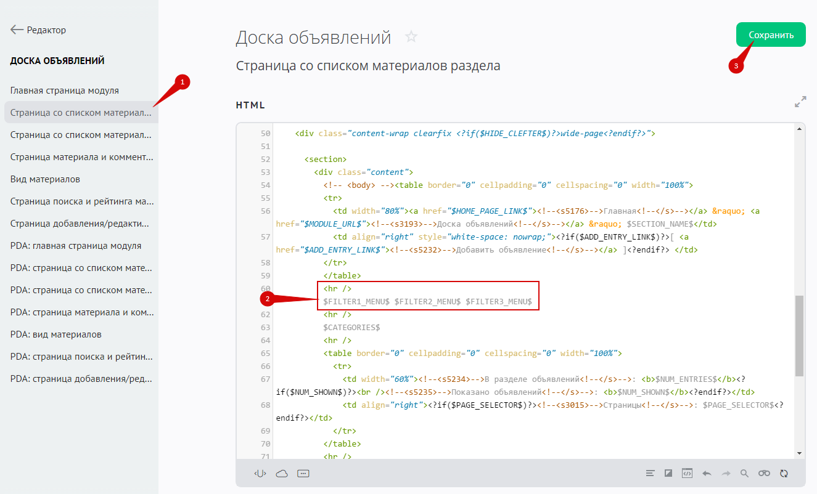Click on the $CATEGORIES$ code line
The height and width of the screenshot is (494, 817).
click(351, 327)
